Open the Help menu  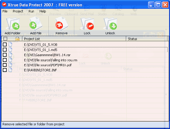pyautogui.click(x=42, y=11)
